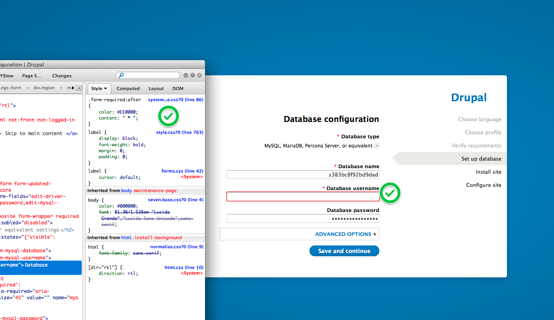Click the content: " * " property
Image resolution: width=554 pixels, height=320 pixels.
118,118
